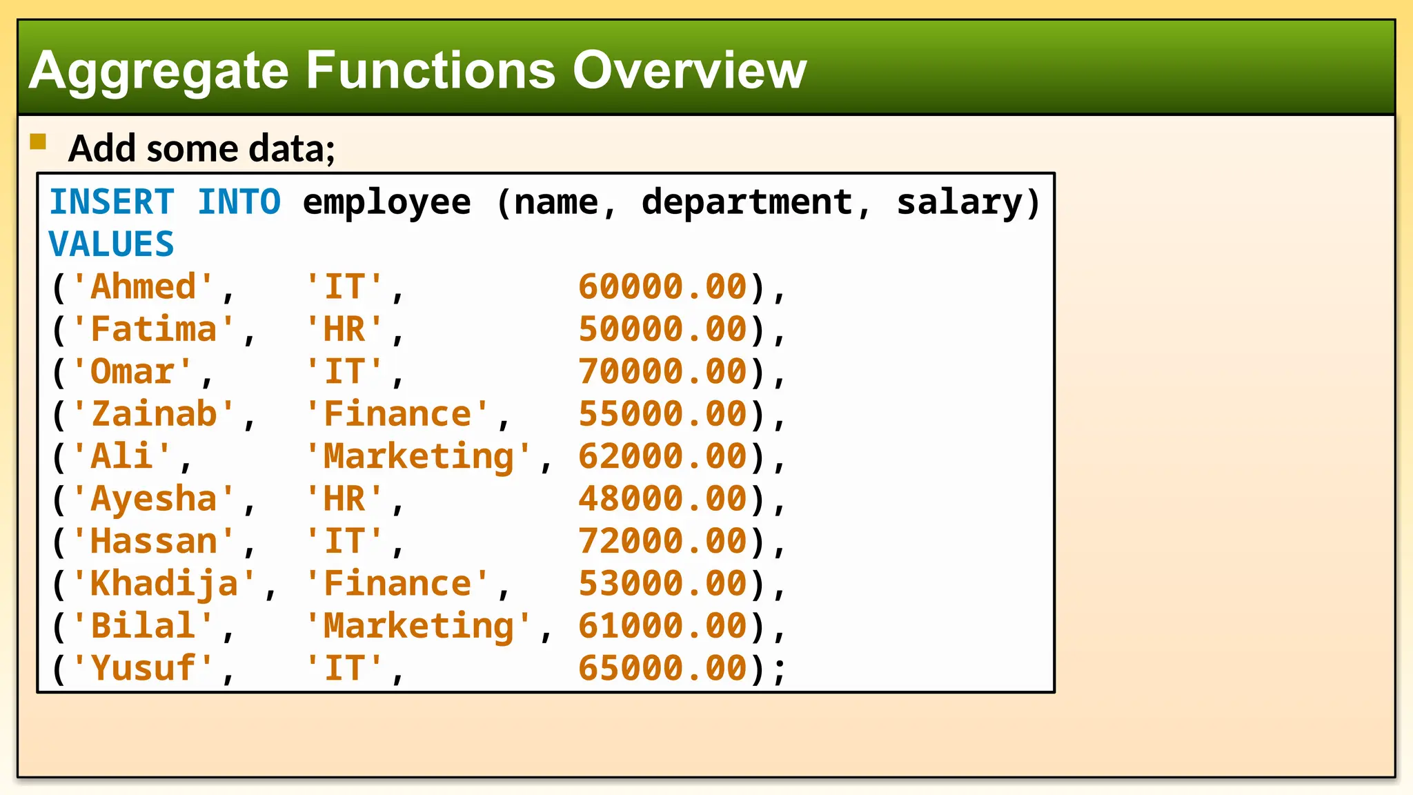Viewport: 1413px width, 795px height.
Task: Click the salary value 70000.00
Action: 663,371
